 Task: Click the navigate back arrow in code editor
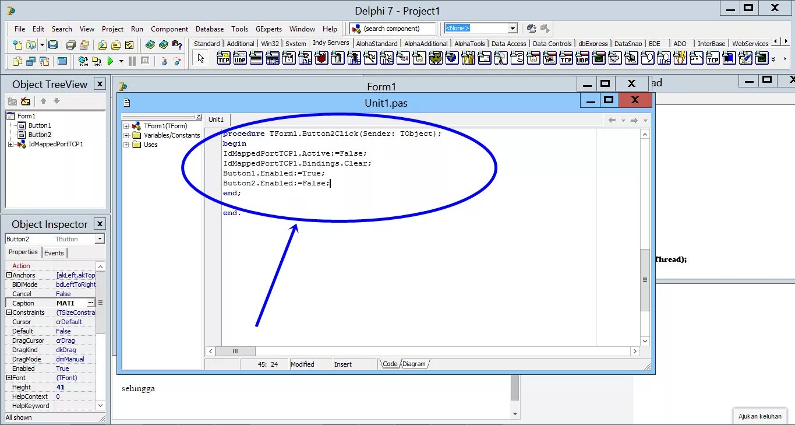(612, 120)
